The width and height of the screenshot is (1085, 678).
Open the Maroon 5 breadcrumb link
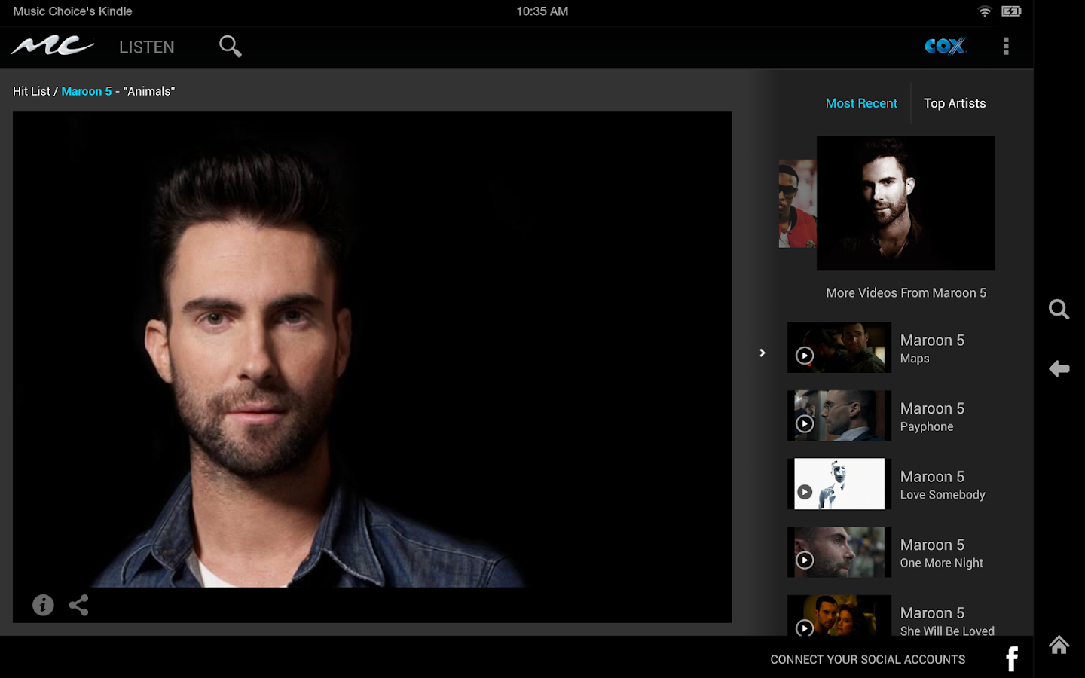87,91
